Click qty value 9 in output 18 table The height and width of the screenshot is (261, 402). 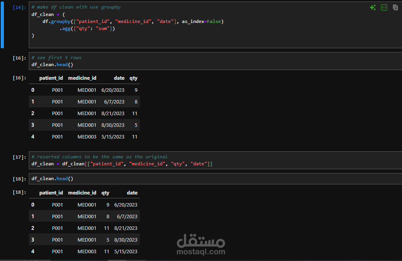(x=108, y=205)
